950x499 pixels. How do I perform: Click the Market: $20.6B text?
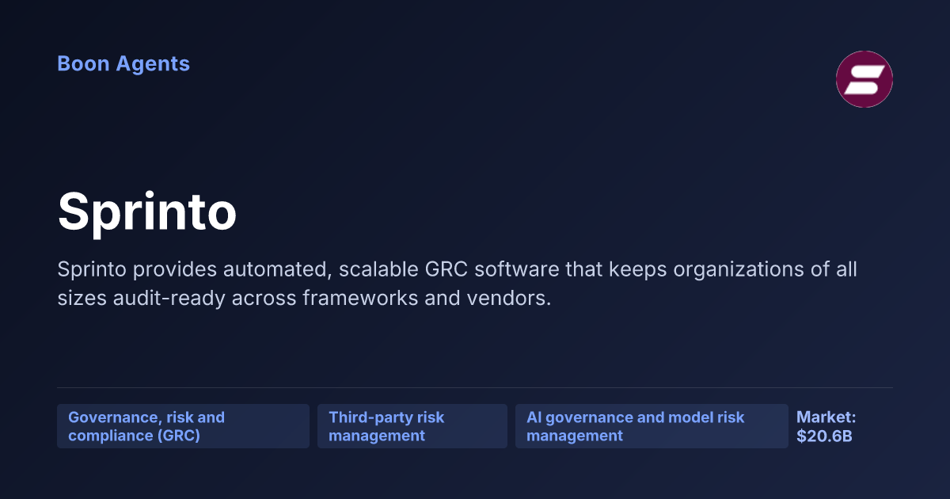coord(826,426)
